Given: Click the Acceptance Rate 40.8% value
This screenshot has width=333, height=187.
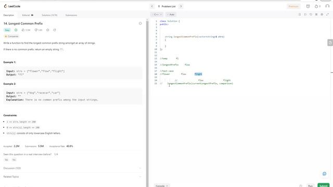Looking at the screenshot, I should pyautogui.click(x=70, y=146).
